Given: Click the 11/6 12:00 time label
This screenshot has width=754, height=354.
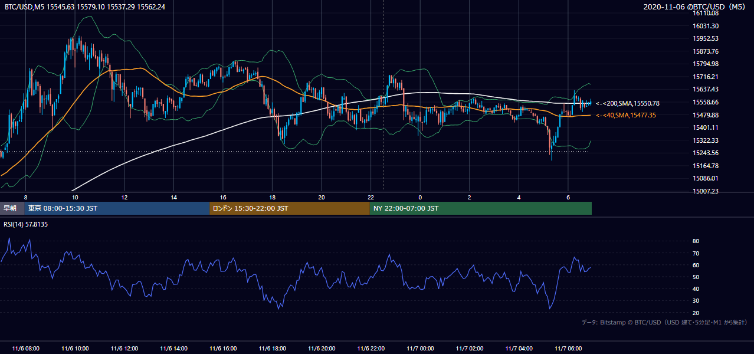Looking at the screenshot, I should tap(124, 349).
